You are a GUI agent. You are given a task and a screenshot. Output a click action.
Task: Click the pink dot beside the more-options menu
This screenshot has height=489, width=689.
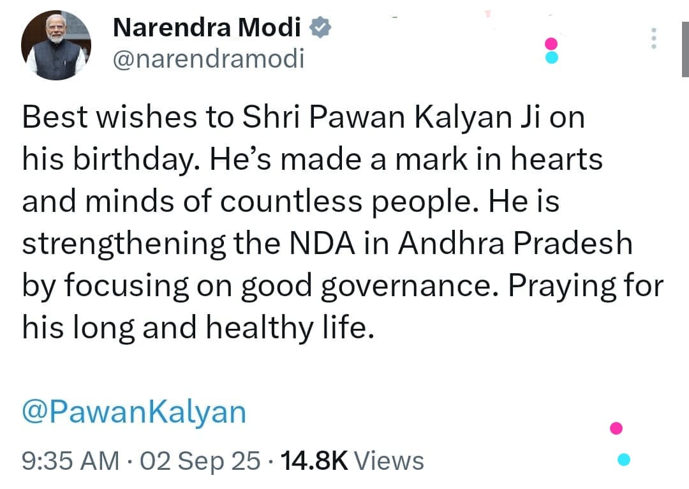tap(552, 43)
